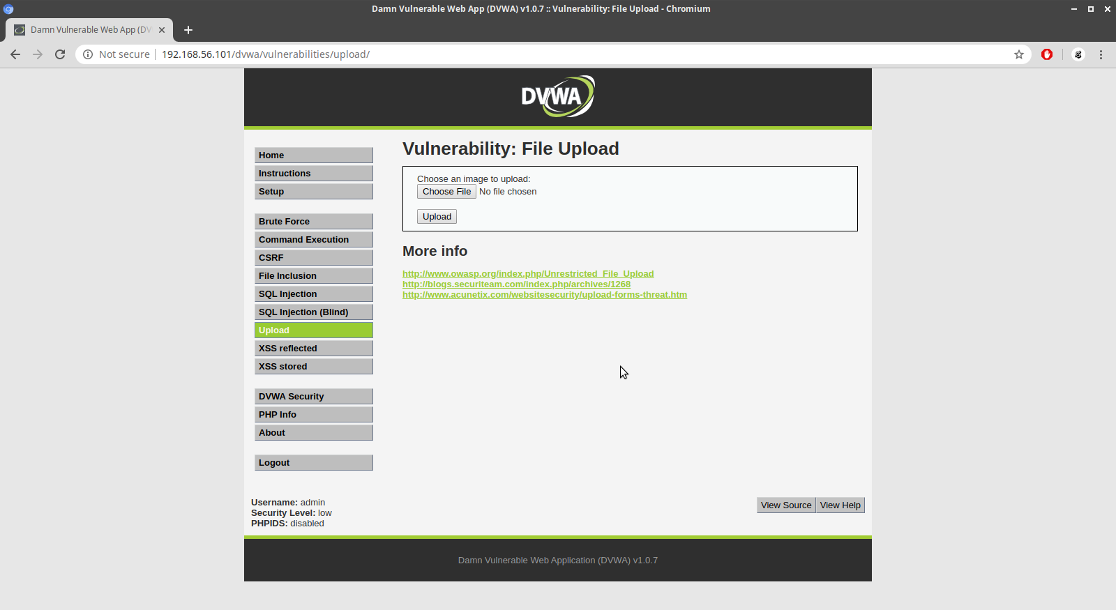Image resolution: width=1116 pixels, height=610 pixels.
Task: Close the DVWA browser tab
Action: [x=162, y=30]
